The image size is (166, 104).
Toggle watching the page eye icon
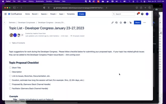[125, 23]
